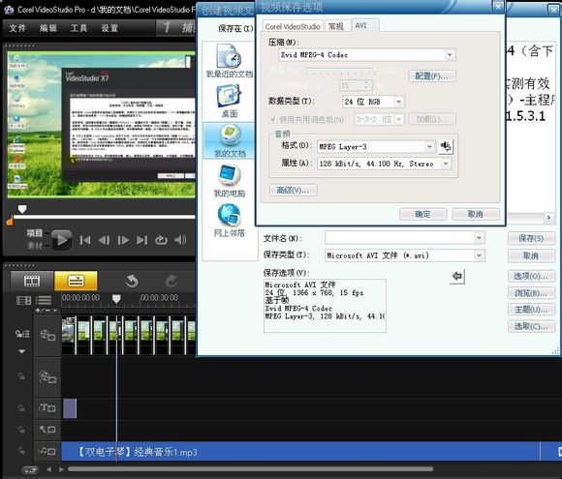
Task: Open My Recent Documents location
Action: (229, 61)
